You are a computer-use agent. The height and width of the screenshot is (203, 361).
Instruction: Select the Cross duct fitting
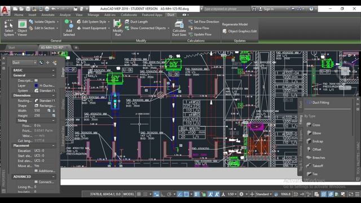pyautogui.click(x=314, y=125)
